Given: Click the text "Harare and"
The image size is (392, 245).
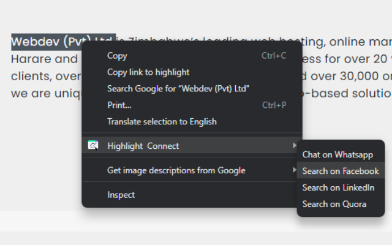Looking at the screenshot, I should pos(45,59).
